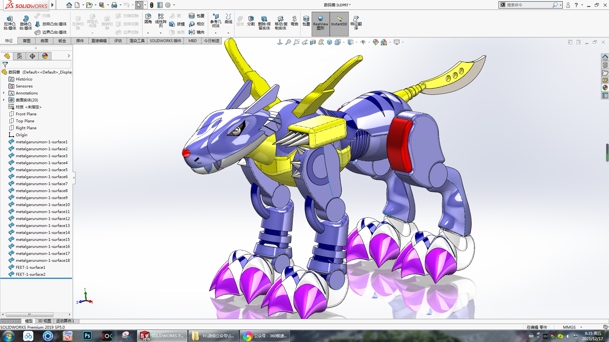Open the Save icon dropdown arrow
The height and width of the screenshot is (342, 609).
(x=108, y=5)
